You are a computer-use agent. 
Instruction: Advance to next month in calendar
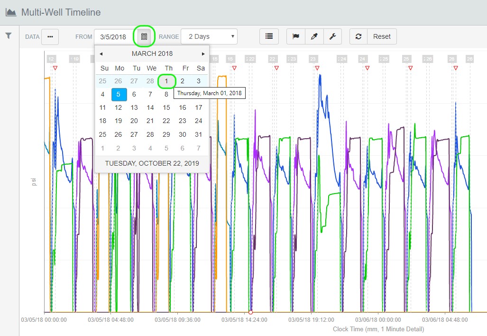[x=203, y=53]
